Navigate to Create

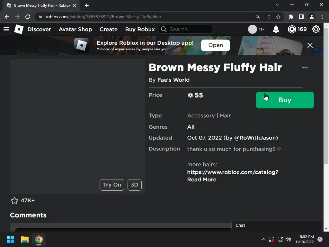click(109, 29)
